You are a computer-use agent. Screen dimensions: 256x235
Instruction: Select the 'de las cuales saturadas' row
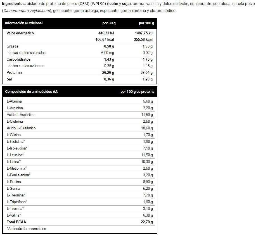(x=27, y=53)
